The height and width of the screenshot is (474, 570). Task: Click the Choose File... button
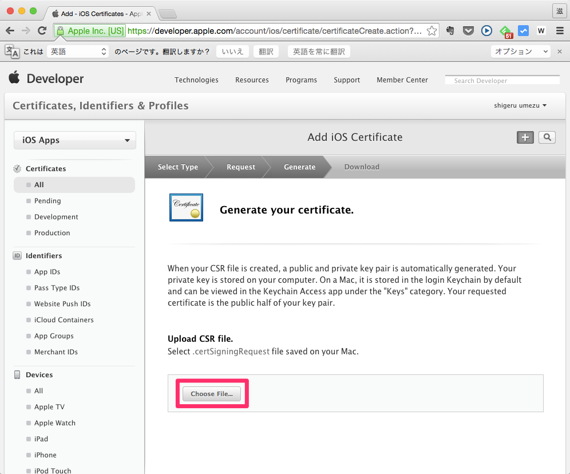coord(212,394)
